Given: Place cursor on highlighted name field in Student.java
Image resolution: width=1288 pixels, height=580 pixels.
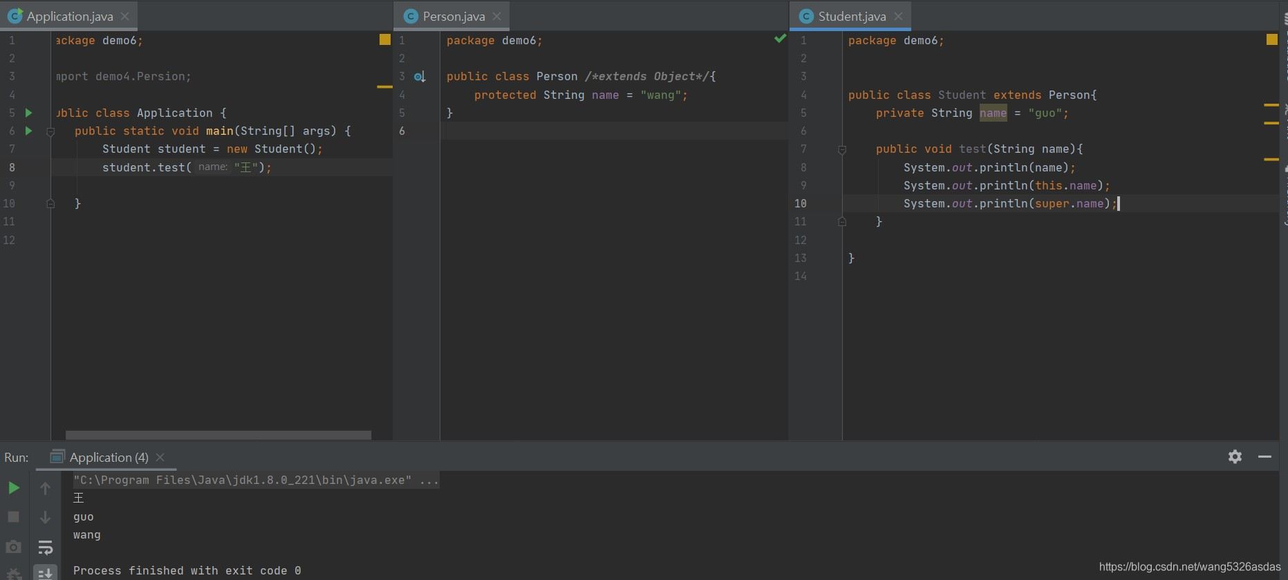Looking at the screenshot, I should 993,113.
